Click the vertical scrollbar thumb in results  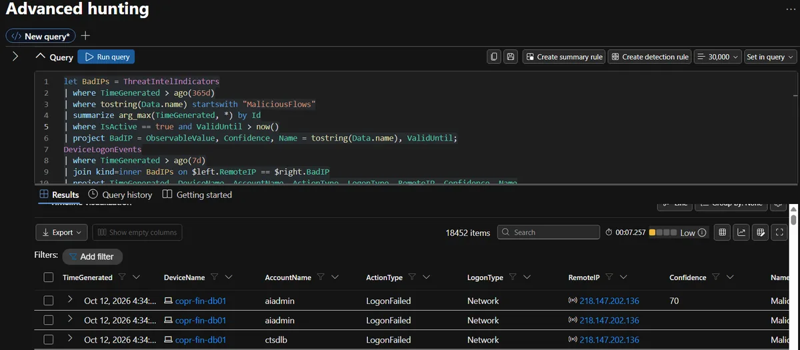[793, 219]
